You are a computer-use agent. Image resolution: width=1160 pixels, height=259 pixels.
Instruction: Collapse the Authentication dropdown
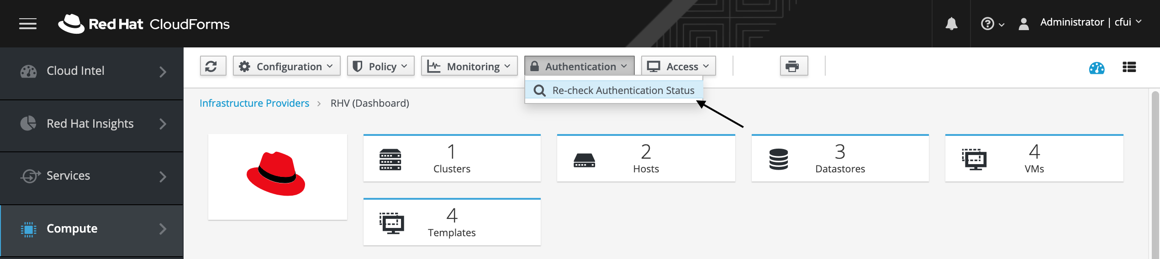tap(579, 66)
